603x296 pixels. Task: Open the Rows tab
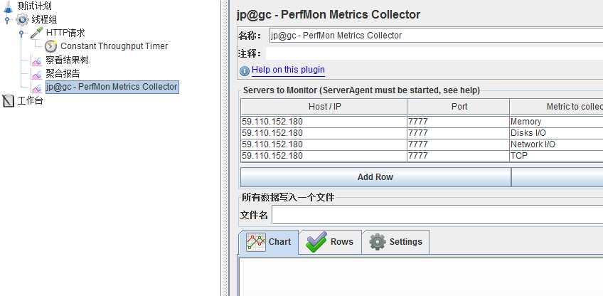[331, 242]
